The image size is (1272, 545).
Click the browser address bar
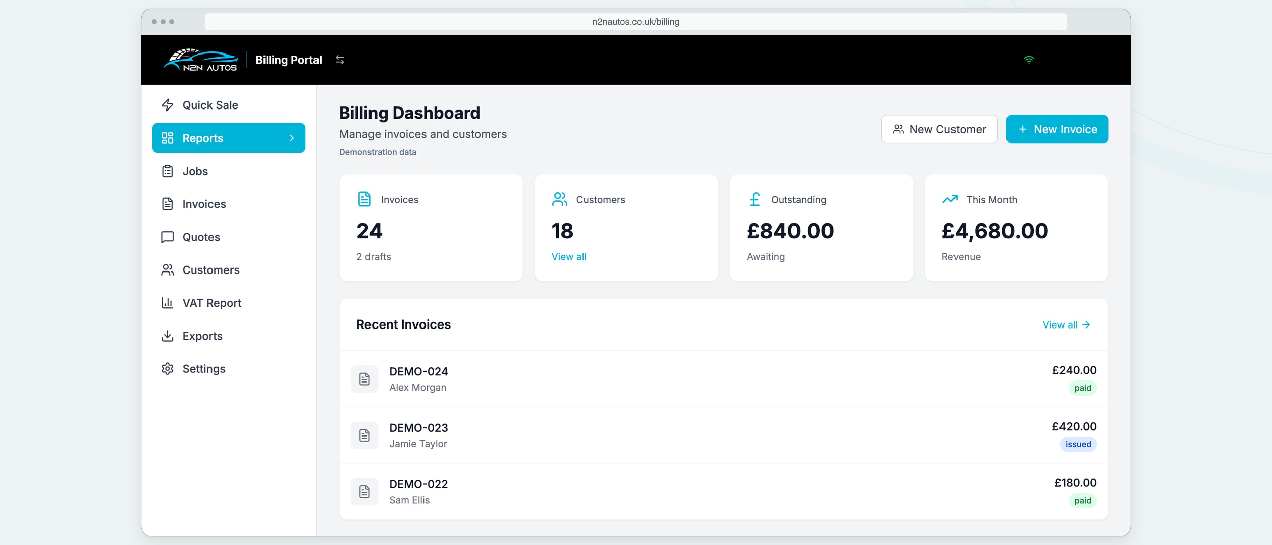coord(635,22)
